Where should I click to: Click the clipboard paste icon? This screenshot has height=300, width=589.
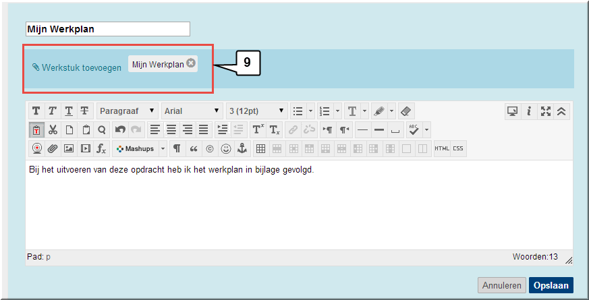[86, 130]
